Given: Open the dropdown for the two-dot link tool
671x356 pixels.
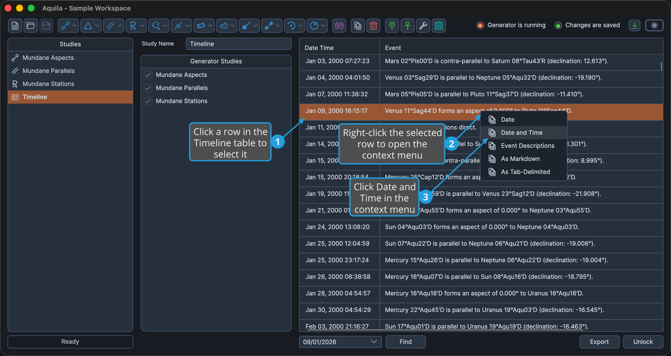Looking at the screenshot, I should (278, 26).
